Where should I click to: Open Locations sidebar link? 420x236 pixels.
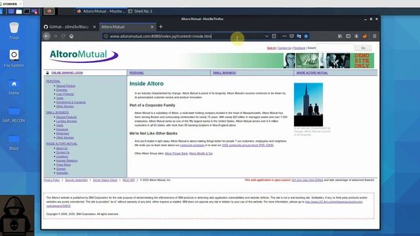click(62, 157)
